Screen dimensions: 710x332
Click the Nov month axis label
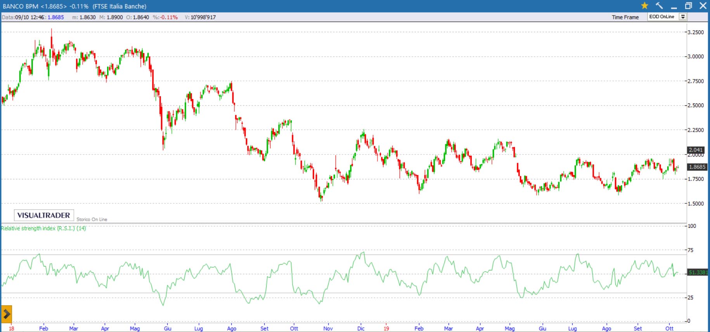[x=328, y=329]
